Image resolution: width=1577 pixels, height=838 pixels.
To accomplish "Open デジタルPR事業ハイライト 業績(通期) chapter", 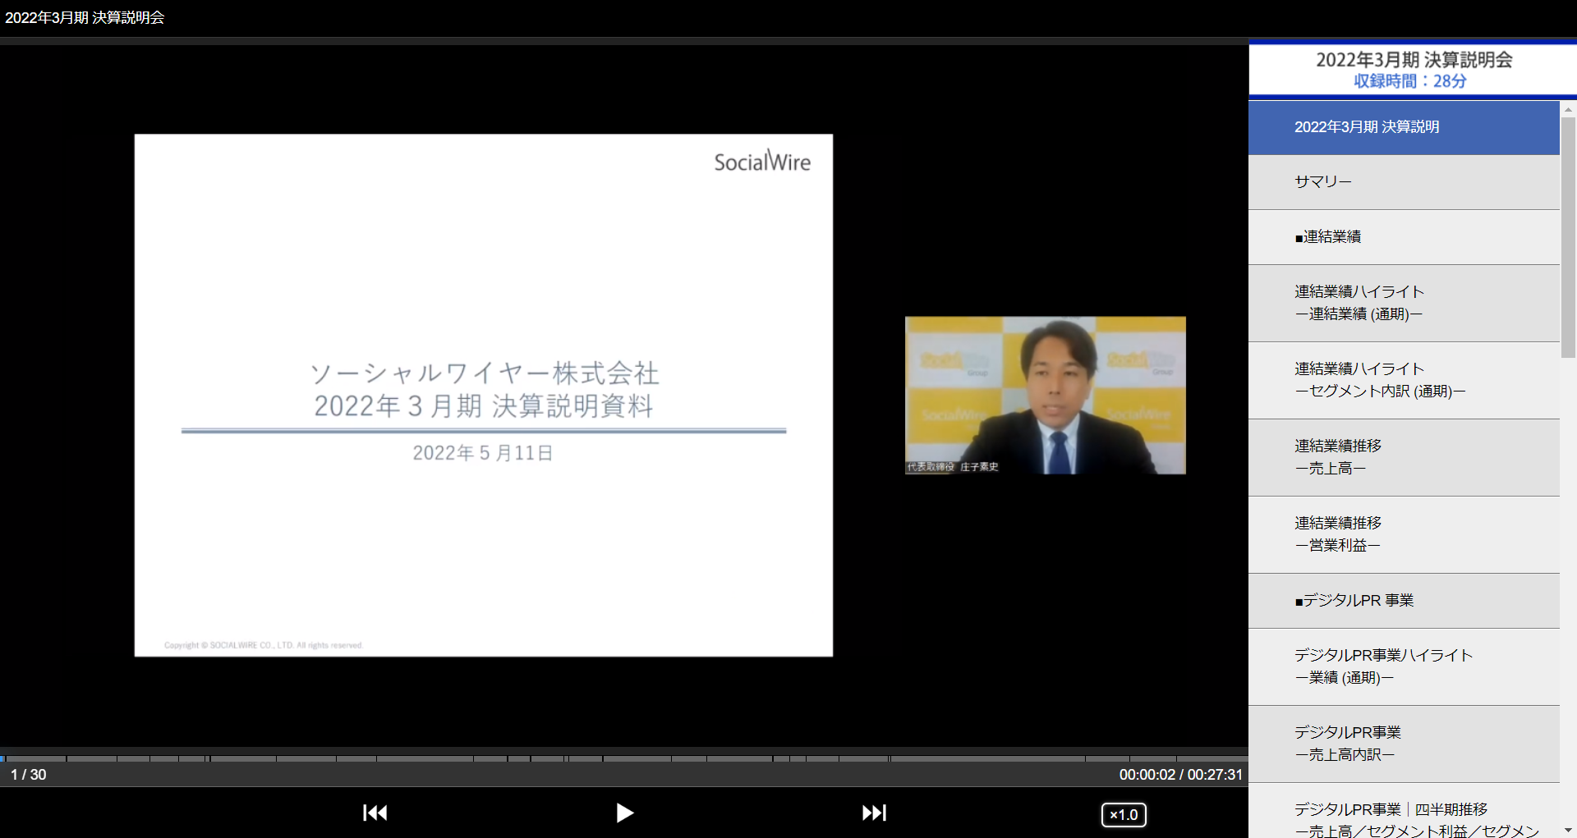I will tap(1404, 666).
